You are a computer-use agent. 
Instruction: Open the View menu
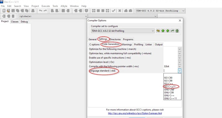26,6
